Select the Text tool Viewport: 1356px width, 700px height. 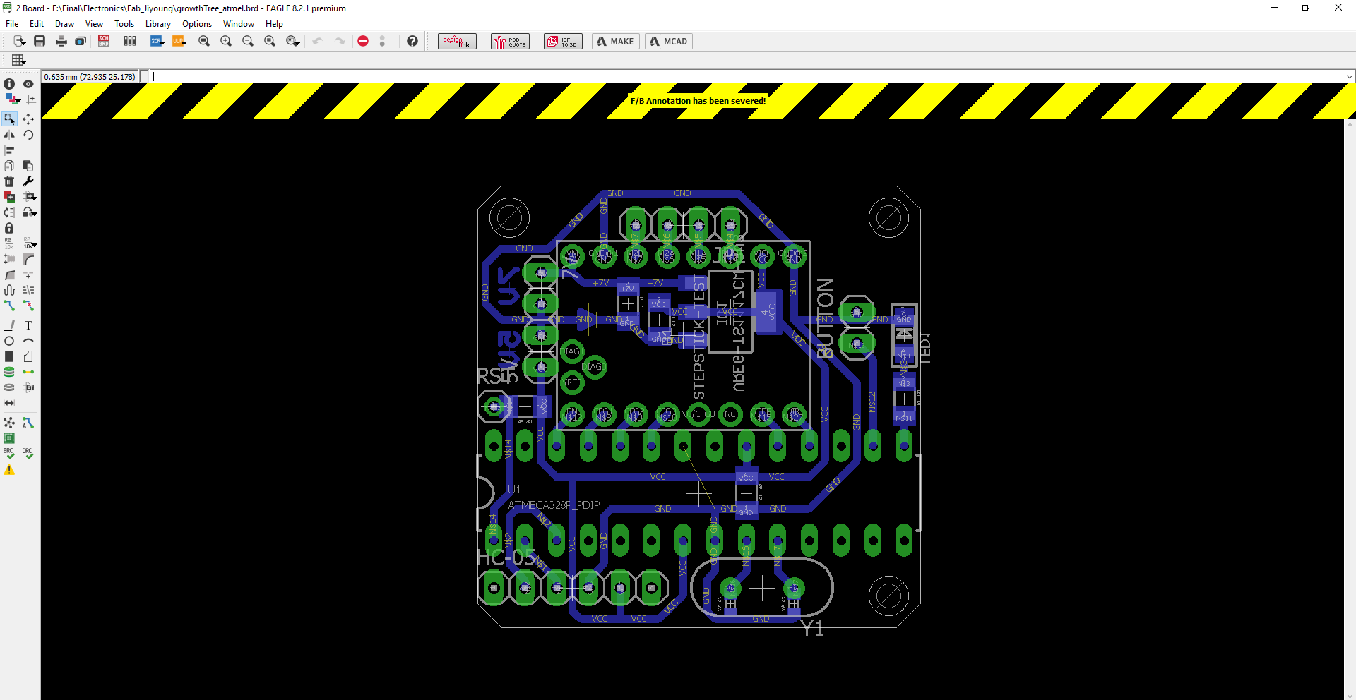(28, 325)
